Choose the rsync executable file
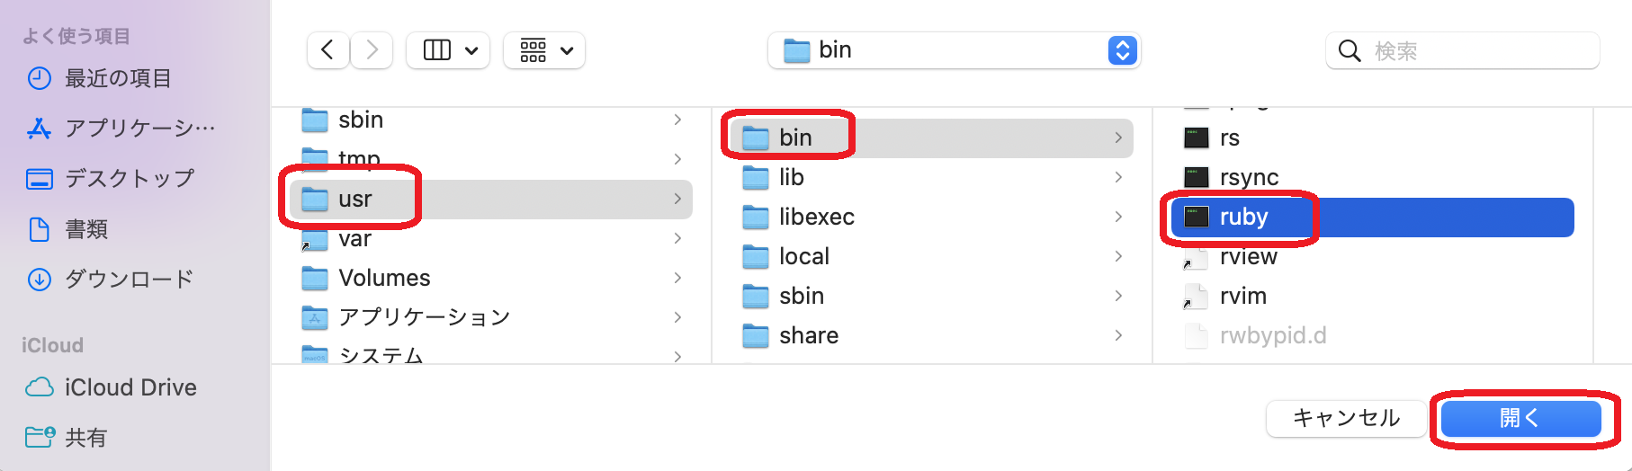Viewport: 1632px width, 471px height. point(1249,177)
